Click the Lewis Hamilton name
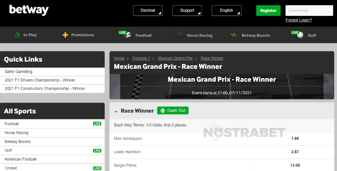The width and height of the screenshot is (337, 171). tap(127, 152)
